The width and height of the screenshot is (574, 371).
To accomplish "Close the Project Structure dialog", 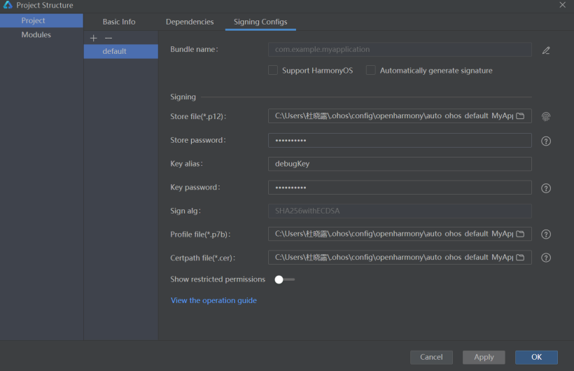I will (562, 5).
